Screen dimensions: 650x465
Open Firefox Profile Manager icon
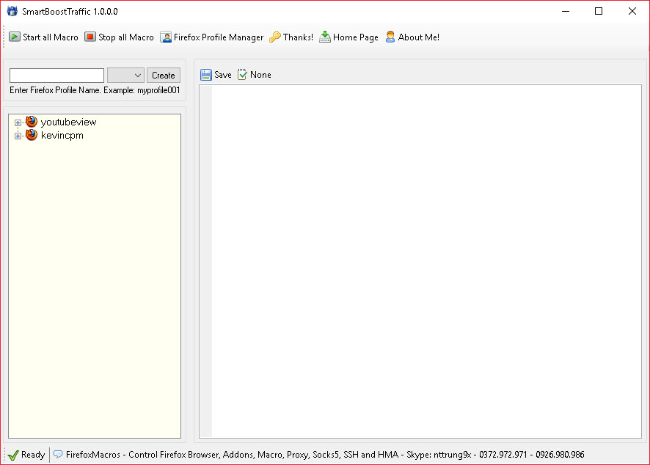(166, 37)
